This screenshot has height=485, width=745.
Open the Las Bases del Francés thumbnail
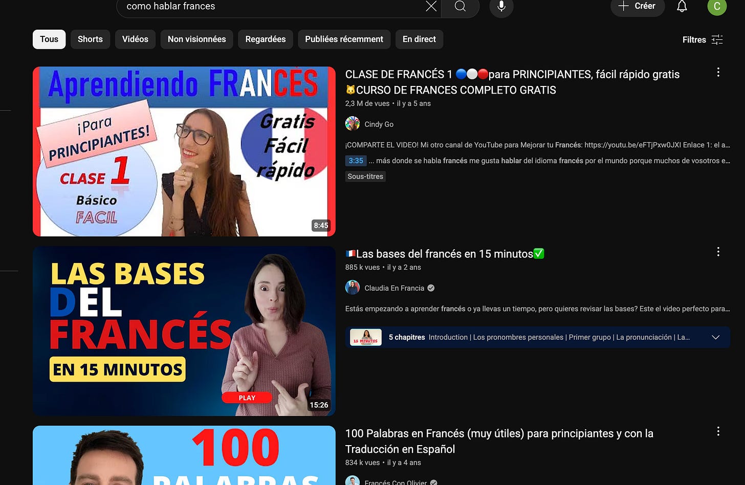[x=184, y=331]
